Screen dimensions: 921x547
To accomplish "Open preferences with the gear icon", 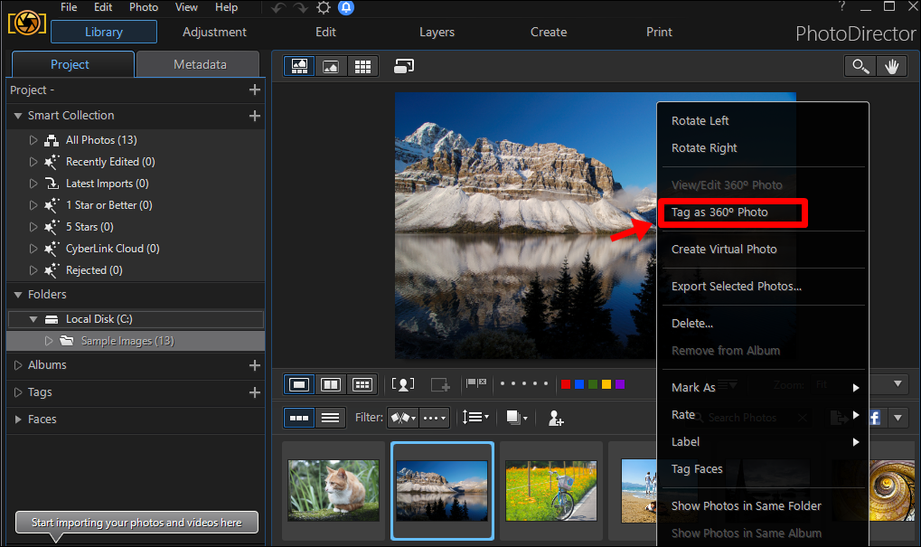I will click(x=324, y=7).
